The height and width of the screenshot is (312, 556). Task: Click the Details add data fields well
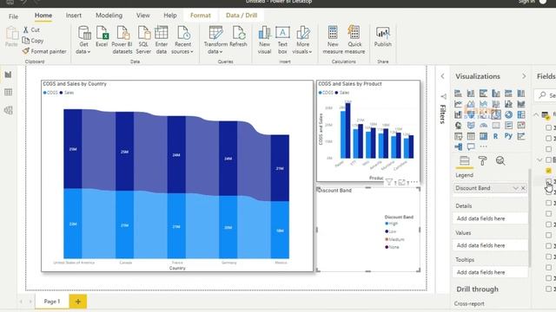point(490,218)
